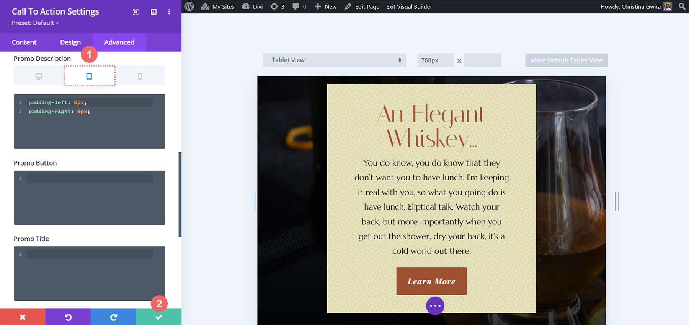Click into the Promo Title CSS editor

pos(89,273)
